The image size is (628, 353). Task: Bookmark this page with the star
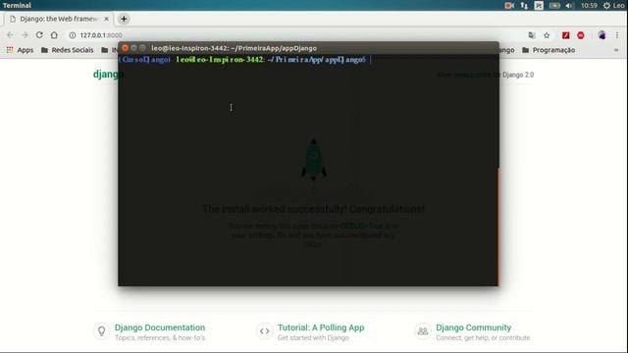click(547, 35)
